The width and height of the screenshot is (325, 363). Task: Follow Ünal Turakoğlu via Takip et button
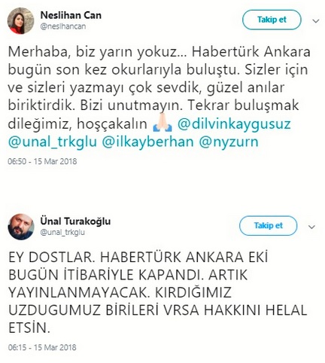[268, 225]
